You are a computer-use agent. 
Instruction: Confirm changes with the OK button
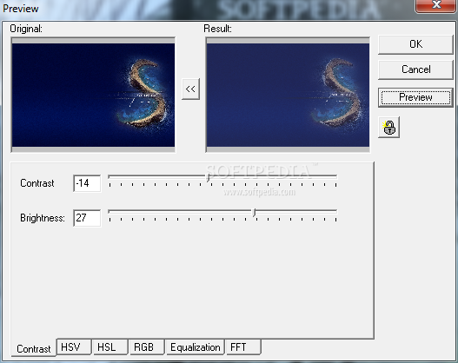point(415,44)
